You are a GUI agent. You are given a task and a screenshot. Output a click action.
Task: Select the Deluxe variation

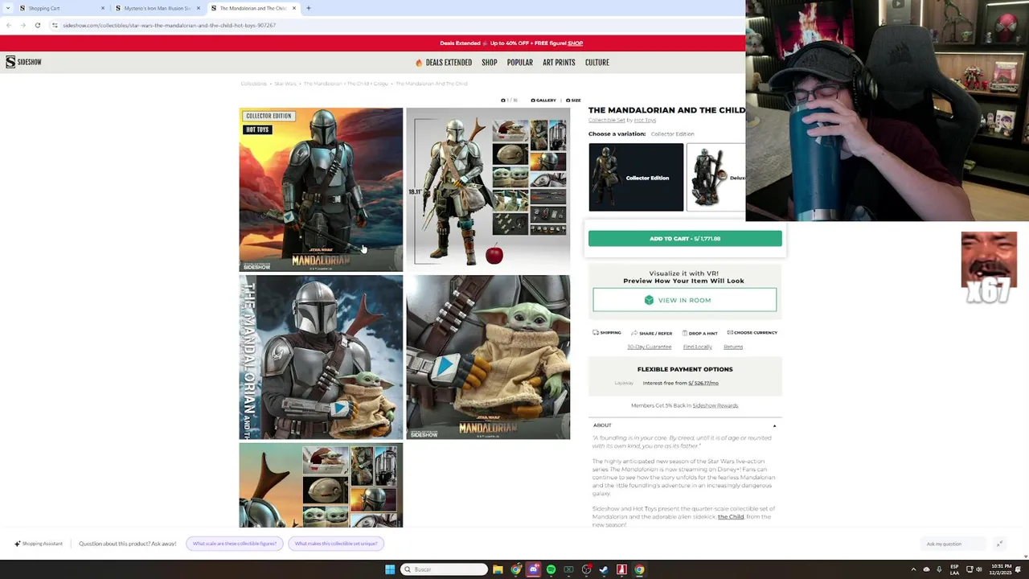click(716, 177)
